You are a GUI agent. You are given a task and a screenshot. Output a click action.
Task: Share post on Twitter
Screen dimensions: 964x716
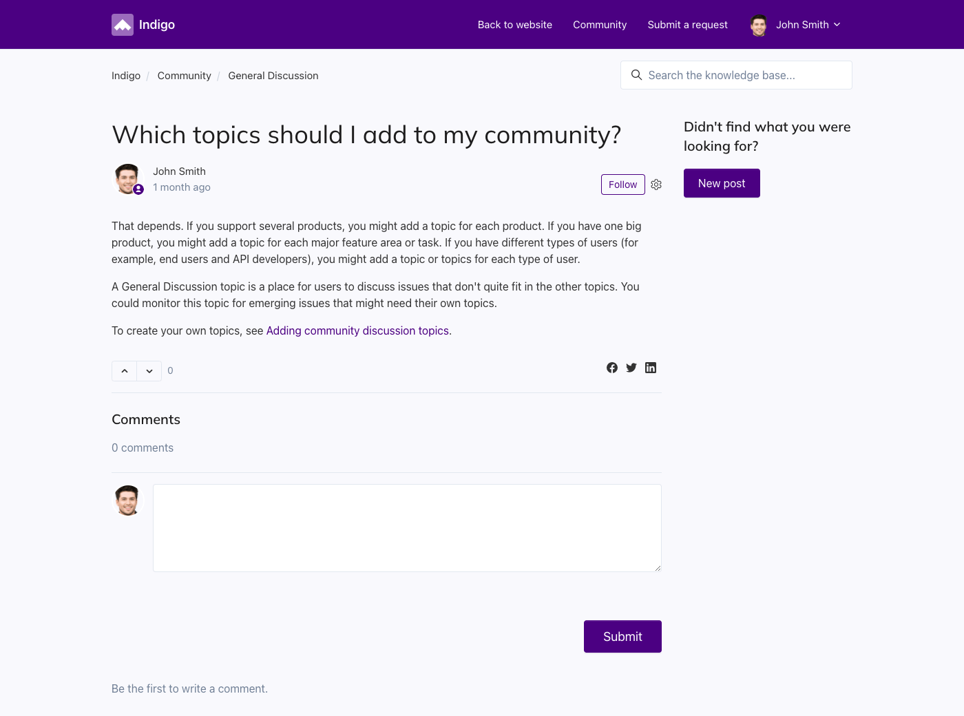[x=631, y=368]
